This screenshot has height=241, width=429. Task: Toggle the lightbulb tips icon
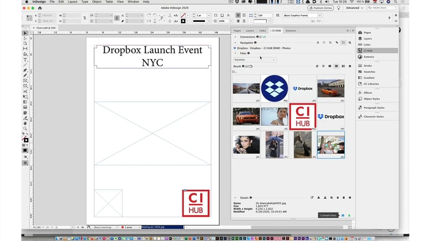point(339,8)
